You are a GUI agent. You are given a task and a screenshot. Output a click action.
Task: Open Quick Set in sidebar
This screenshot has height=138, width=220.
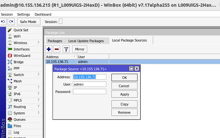[21, 30]
